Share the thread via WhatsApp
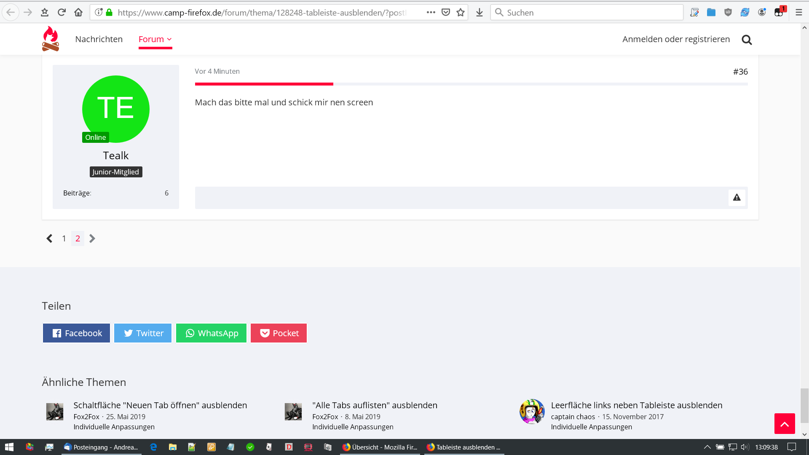The width and height of the screenshot is (809, 455). click(x=211, y=333)
